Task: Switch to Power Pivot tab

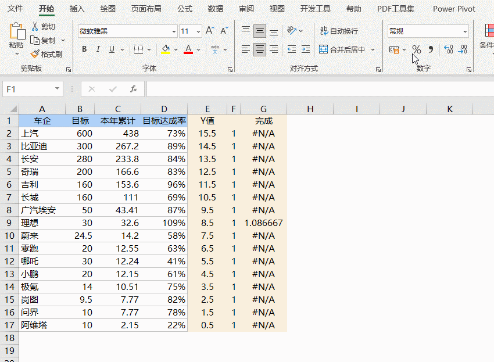Action: click(454, 9)
